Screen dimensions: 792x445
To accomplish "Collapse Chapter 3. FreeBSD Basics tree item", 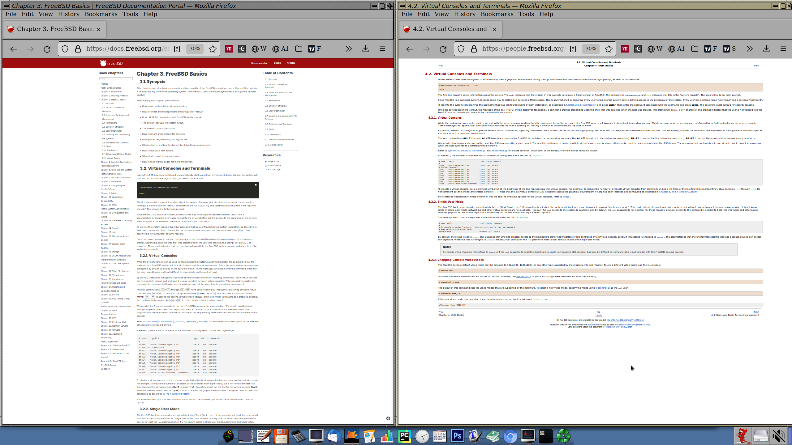I will 99,100.
